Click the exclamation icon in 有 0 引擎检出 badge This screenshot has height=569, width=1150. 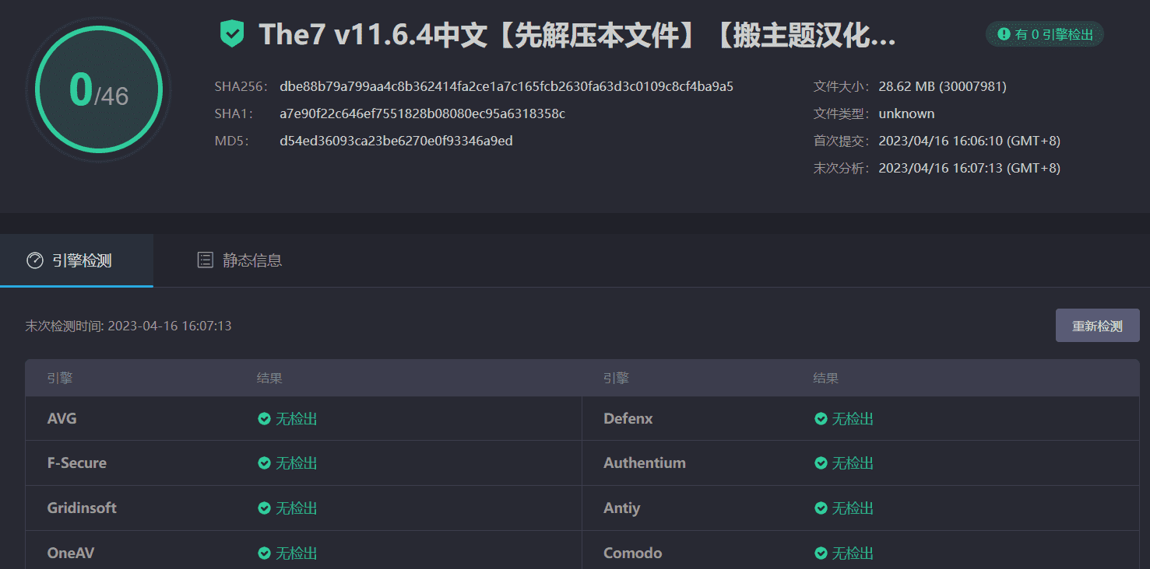pos(1004,34)
